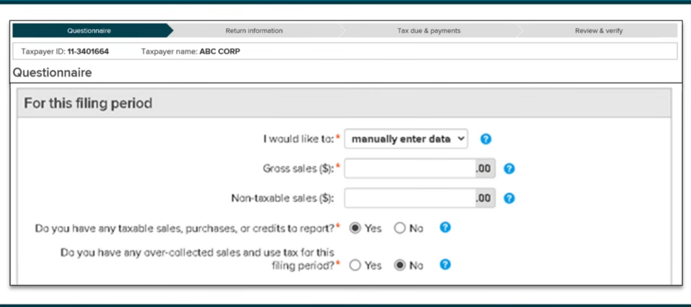
Task: Focus the Gross sales amount field
Action: pos(410,169)
